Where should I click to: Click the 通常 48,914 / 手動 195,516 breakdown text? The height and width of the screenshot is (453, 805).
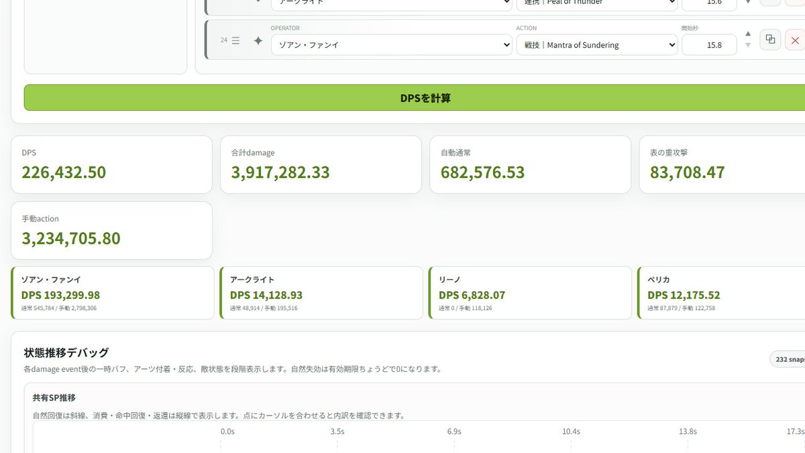pos(264,309)
